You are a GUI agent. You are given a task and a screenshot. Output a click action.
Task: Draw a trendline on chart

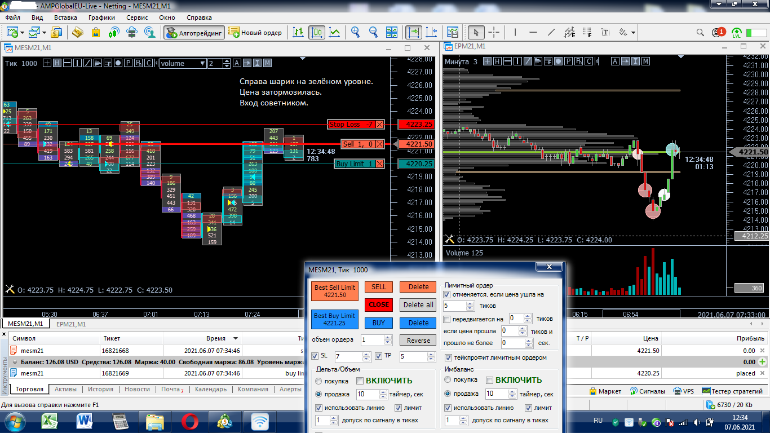click(x=551, y=33)
